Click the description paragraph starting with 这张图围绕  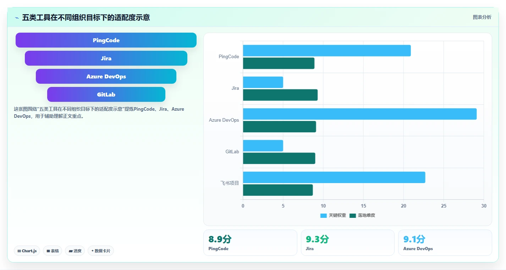pos(99,112)
